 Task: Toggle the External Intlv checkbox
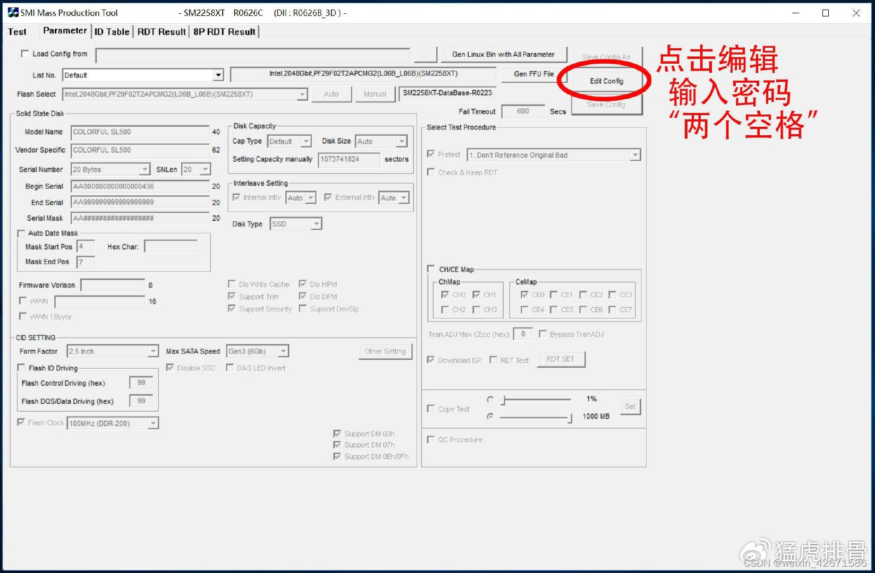coord(328,197)
